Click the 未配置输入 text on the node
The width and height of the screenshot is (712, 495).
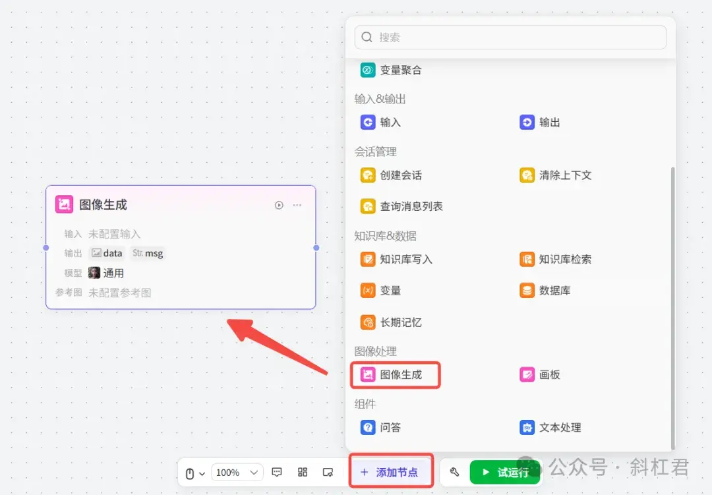[x=115, y=234]
